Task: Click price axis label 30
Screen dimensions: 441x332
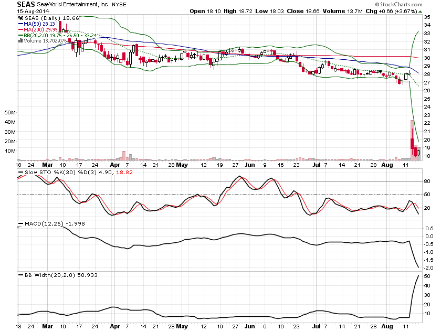Action: click(427, 58)
